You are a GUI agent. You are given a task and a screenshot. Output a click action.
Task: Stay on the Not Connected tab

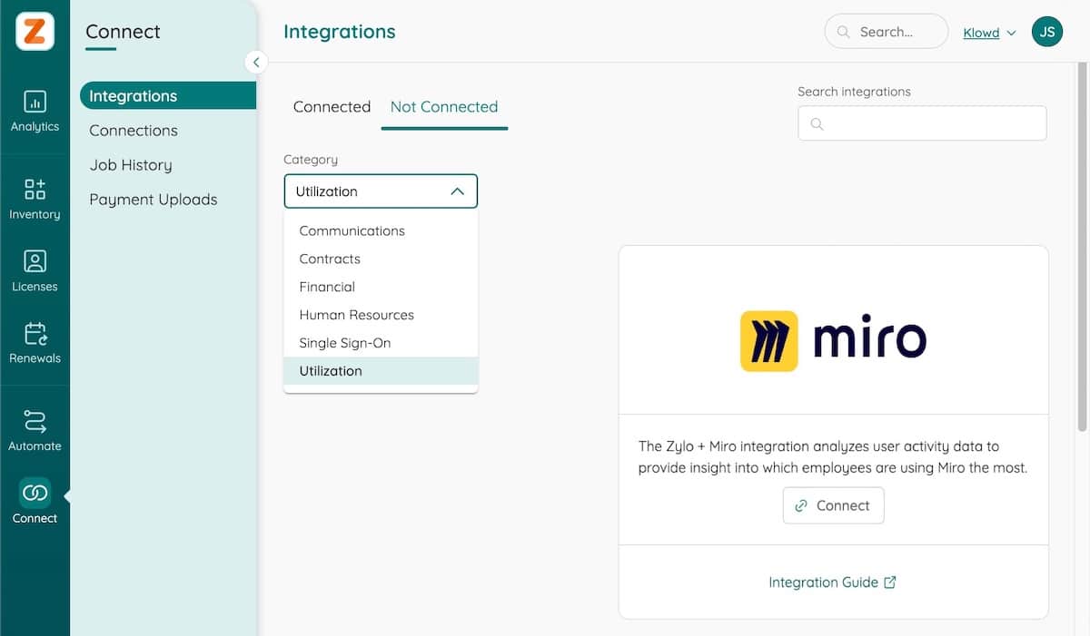443,106
